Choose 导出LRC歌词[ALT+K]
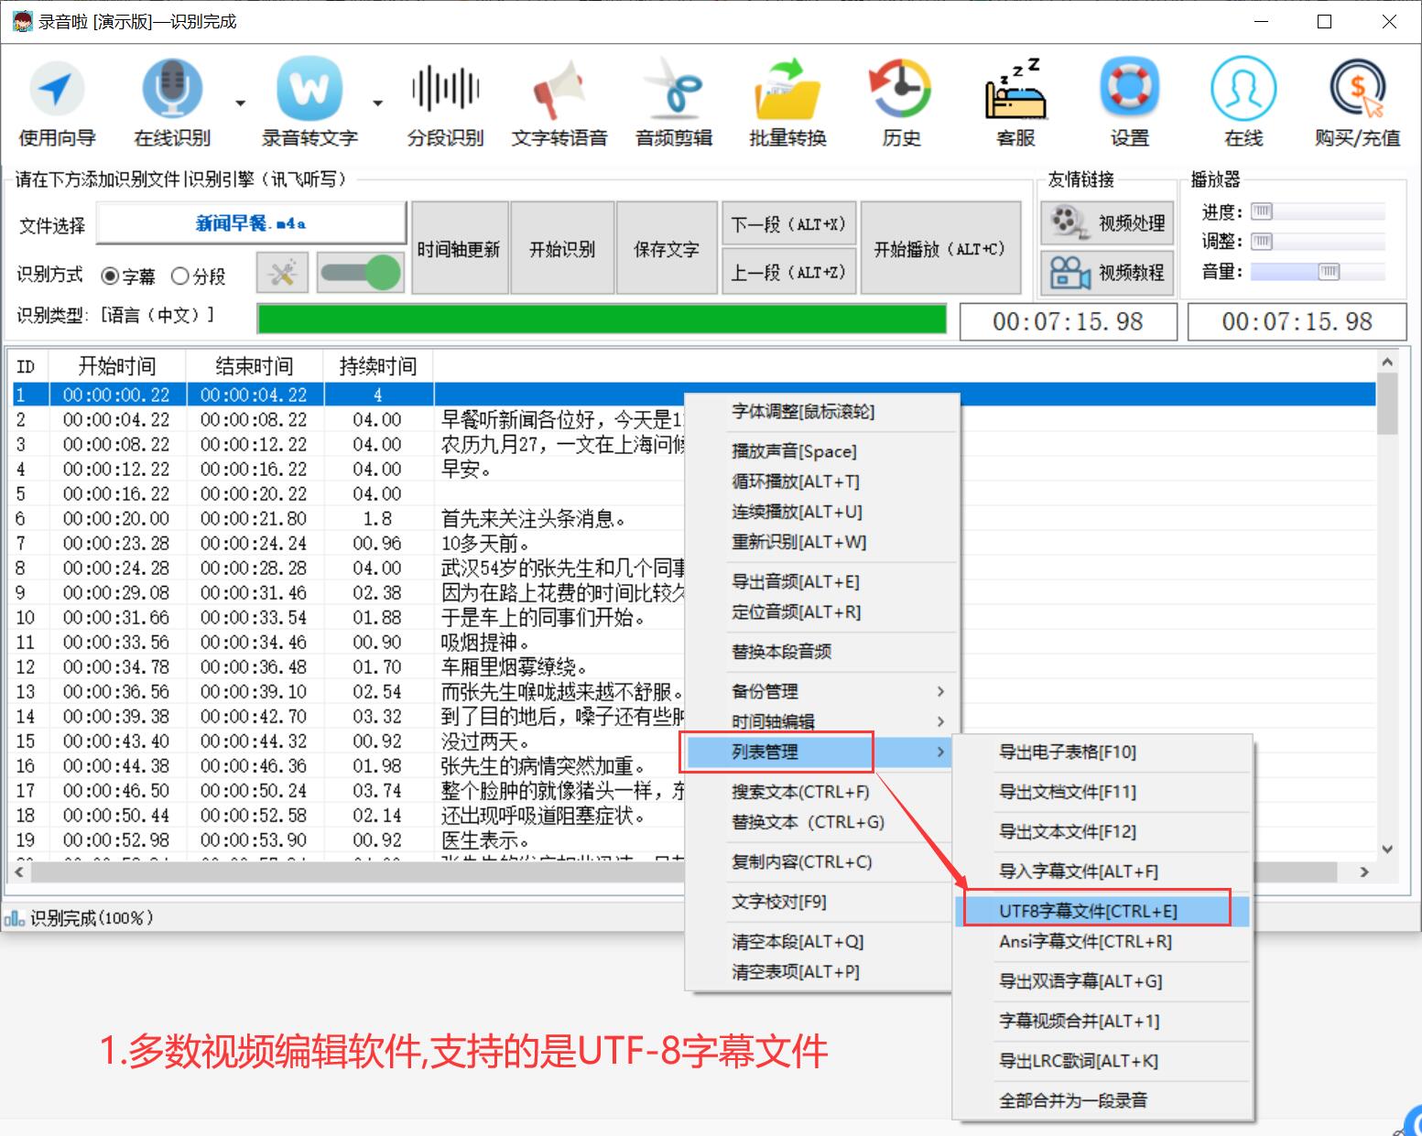The height and width of the screenshot is (1136, 1422). [x=1102, y=1061]
